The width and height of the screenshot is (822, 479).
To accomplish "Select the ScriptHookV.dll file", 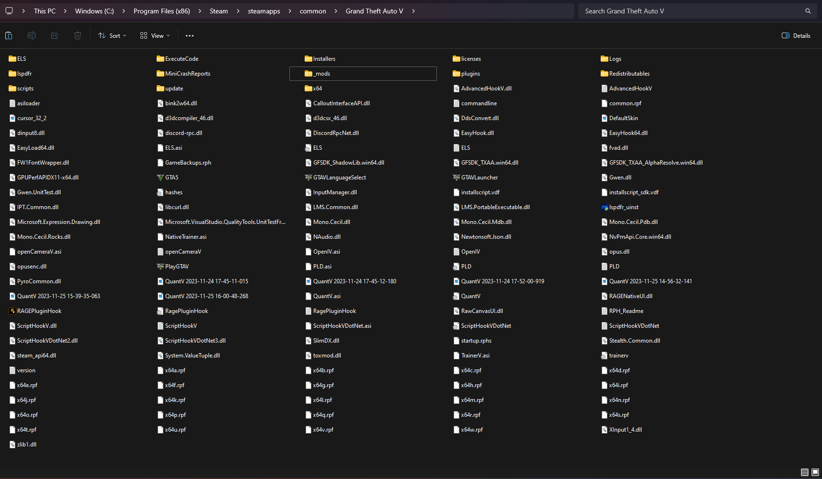I will 36,326.
